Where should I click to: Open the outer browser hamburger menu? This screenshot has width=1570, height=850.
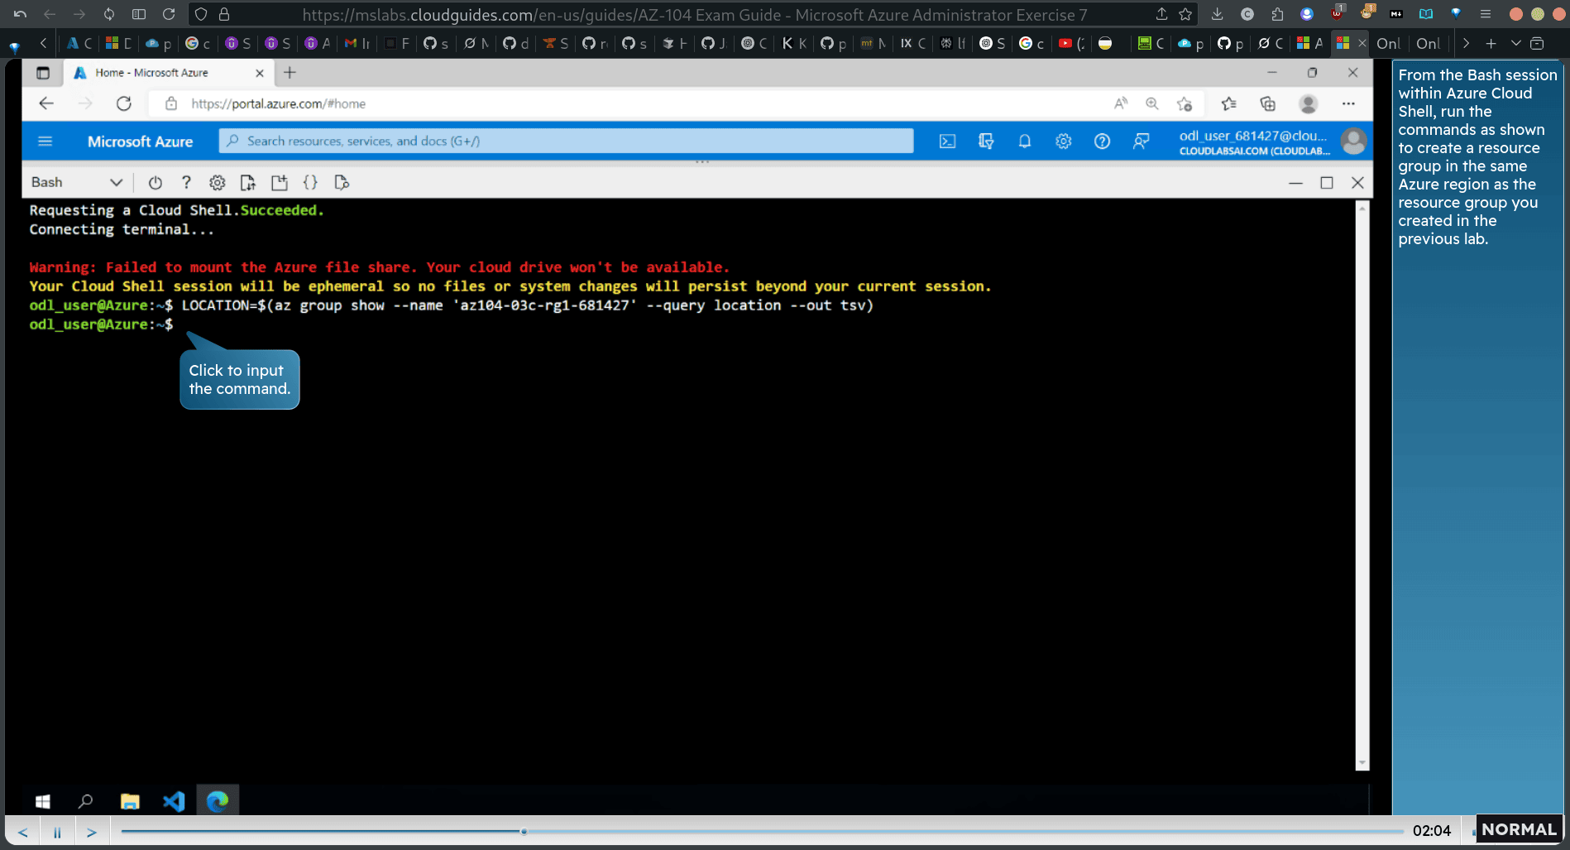[1486, 14]
